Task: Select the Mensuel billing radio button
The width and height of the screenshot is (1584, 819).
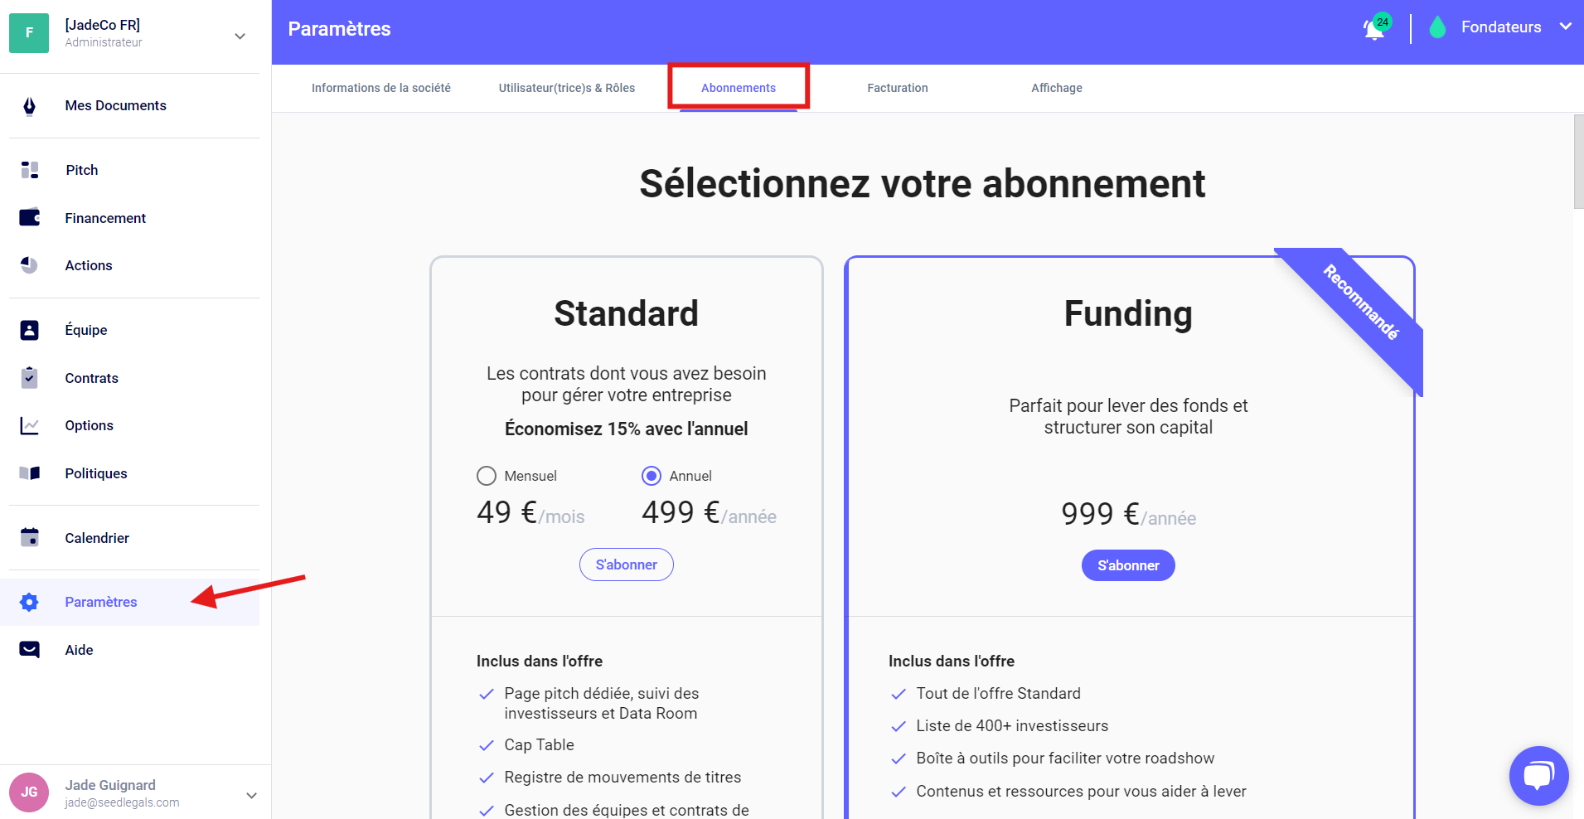Action: click(x=487, y=476)
